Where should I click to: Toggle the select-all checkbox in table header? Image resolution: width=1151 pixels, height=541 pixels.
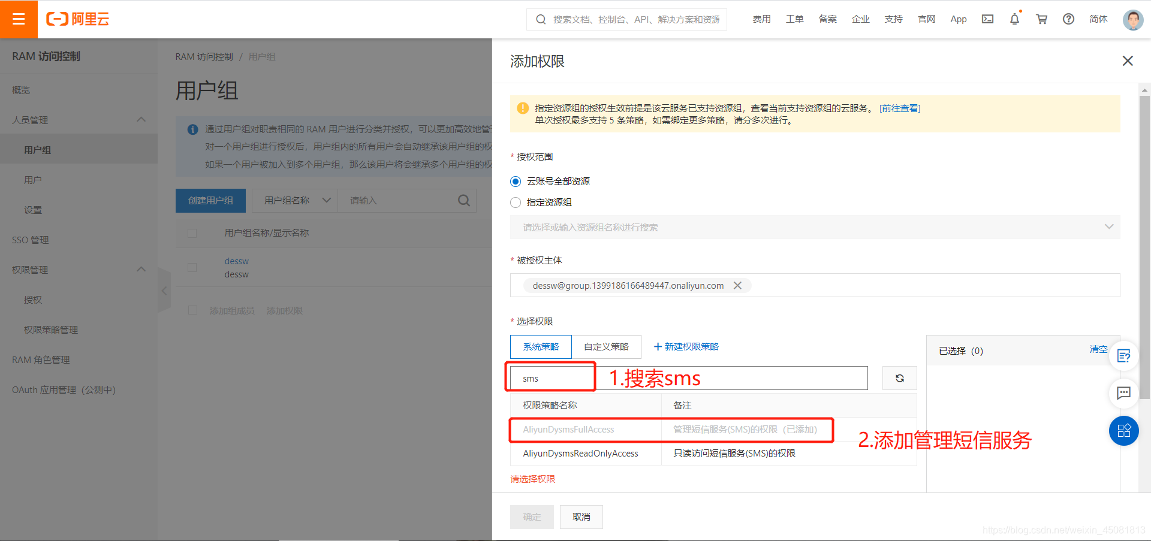pyautogui.click(x=192, y=233)
